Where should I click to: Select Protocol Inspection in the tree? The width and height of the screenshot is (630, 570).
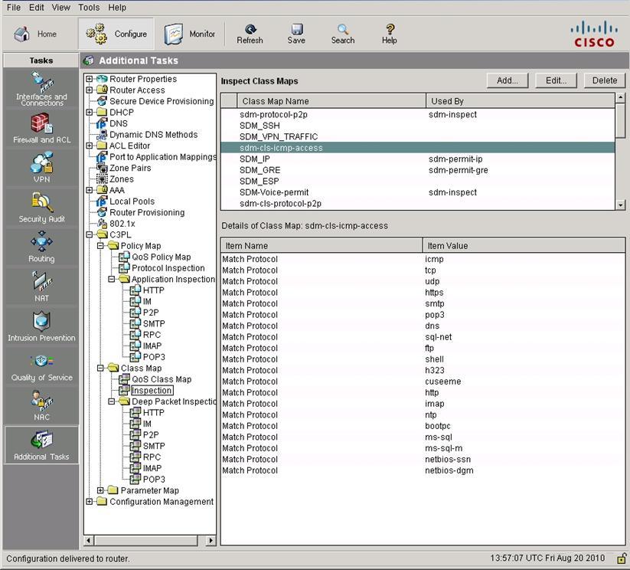(168, 268)
